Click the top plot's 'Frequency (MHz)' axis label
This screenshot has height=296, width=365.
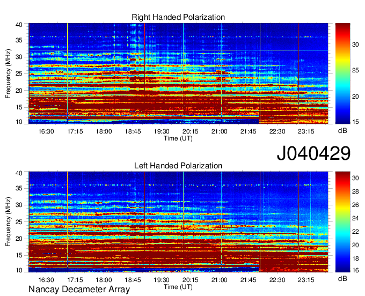(8, 73)
